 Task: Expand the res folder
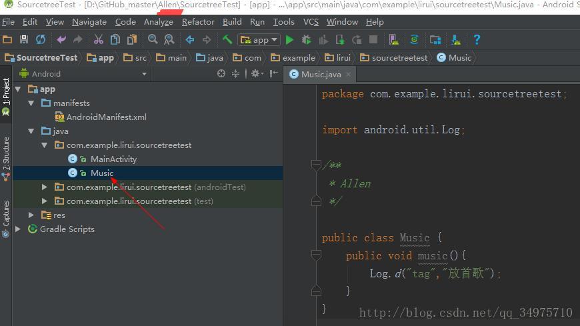31,215
